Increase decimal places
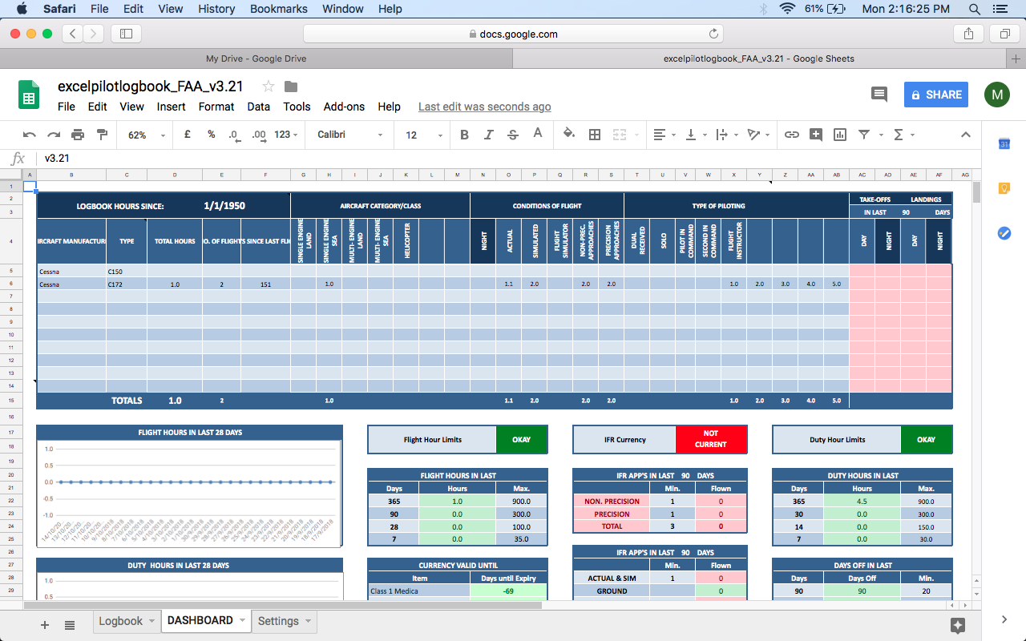This screenshot has height=641, width=1026. click(258, 135)
